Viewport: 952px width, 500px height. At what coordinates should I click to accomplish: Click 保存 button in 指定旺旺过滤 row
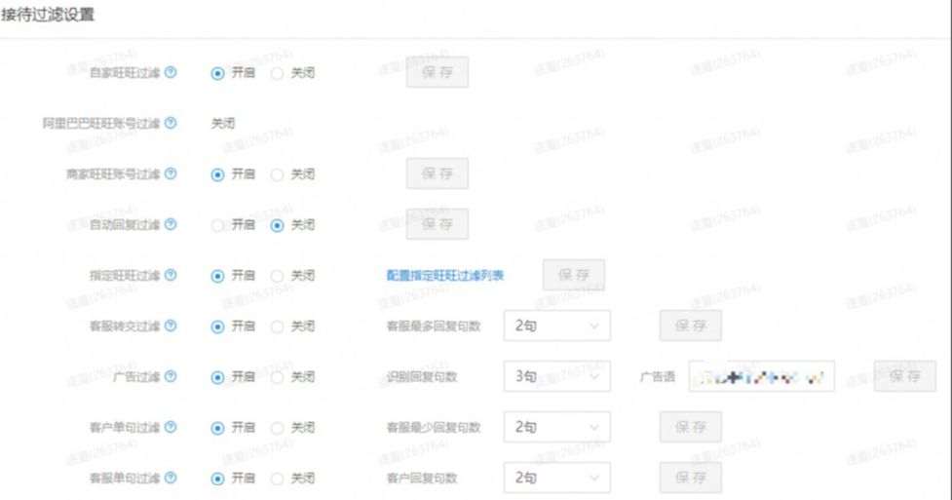(574, 275)
